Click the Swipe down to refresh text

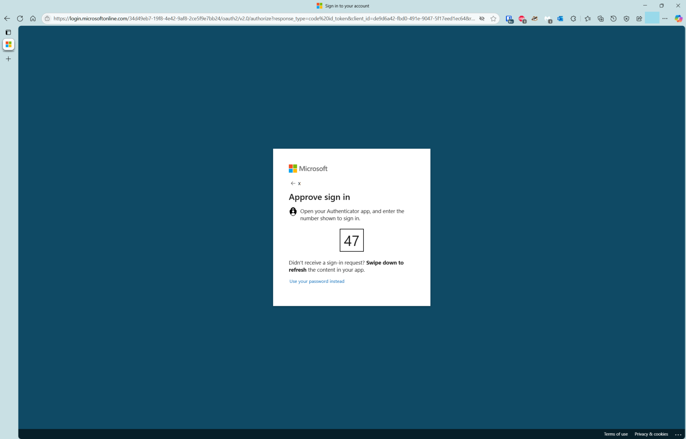point(346,266)
